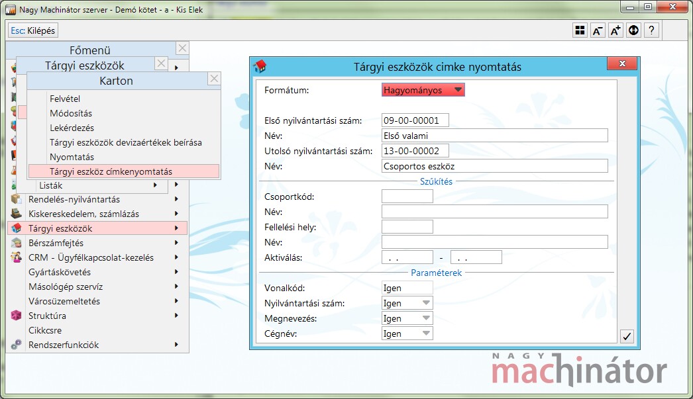Expand Kiskereskedelem, számlázás submenu arrow
Viewport: 693px width, 399px height.
176,214
